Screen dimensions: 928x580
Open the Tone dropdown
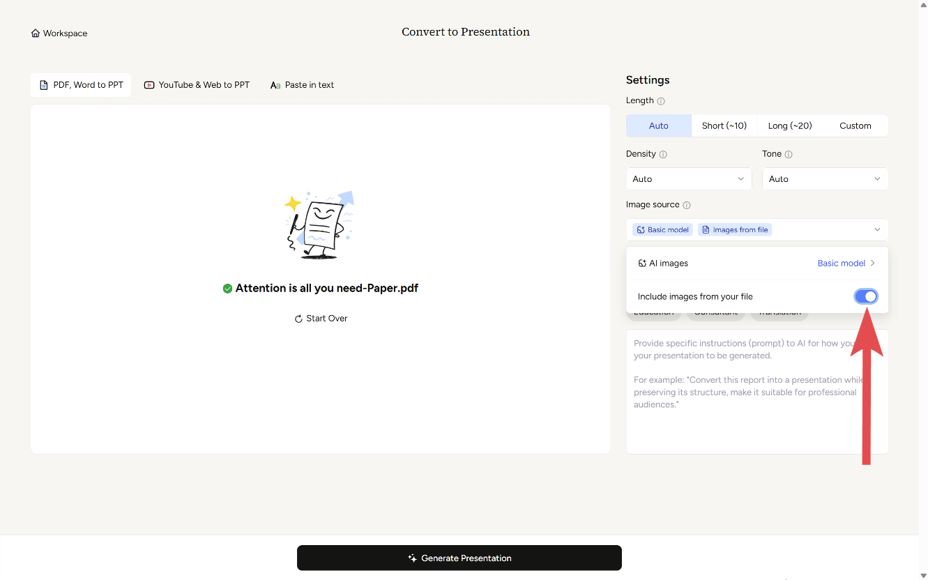[824, 179]
